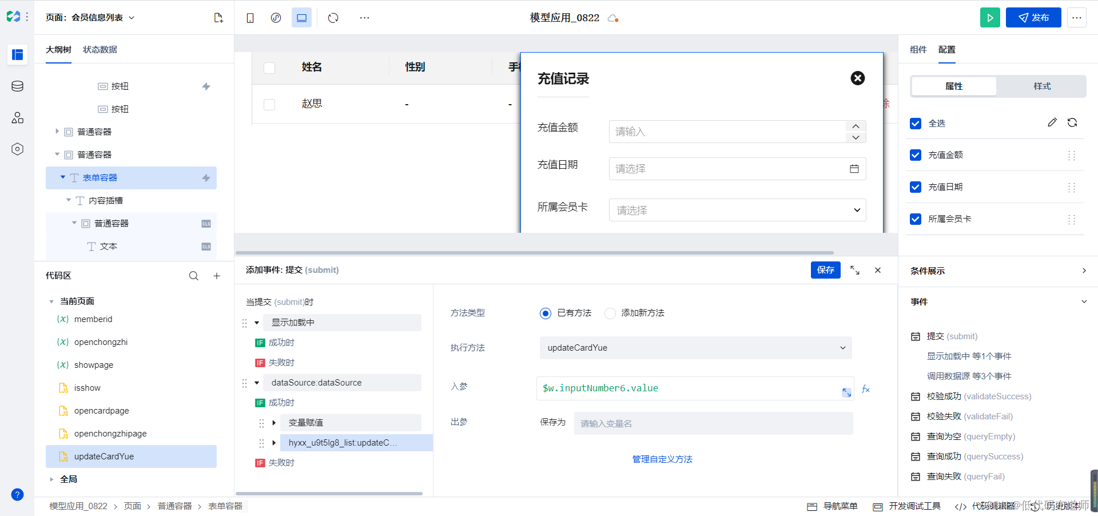Viewport: 1098px width, 516px height.
Task: Check the 赵思 row checkbox
Action: click(x=269, y=105)
